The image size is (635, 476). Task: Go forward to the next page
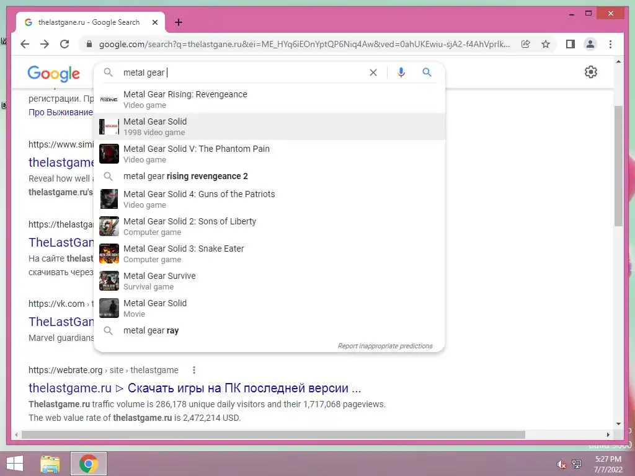point(45,44)
